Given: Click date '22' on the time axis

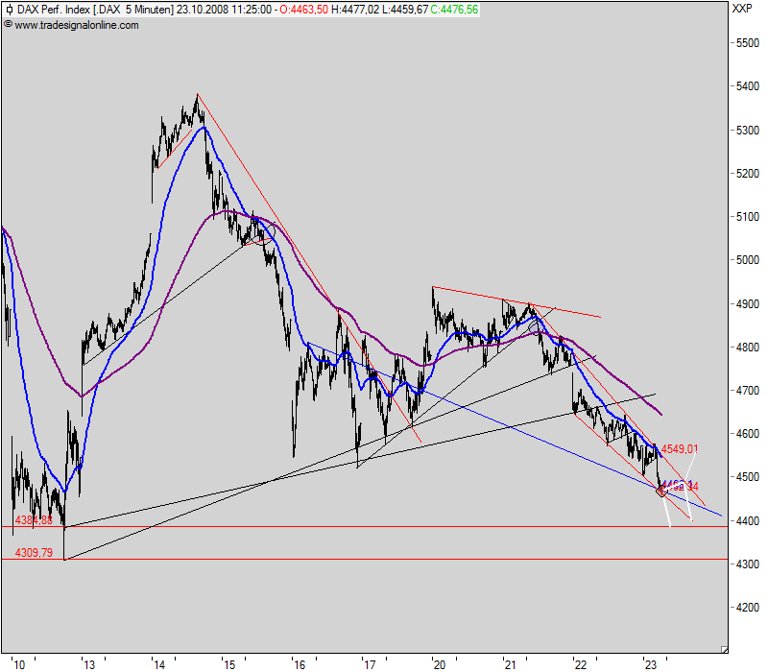Looking at the screenshot, I should click(581, 664).
